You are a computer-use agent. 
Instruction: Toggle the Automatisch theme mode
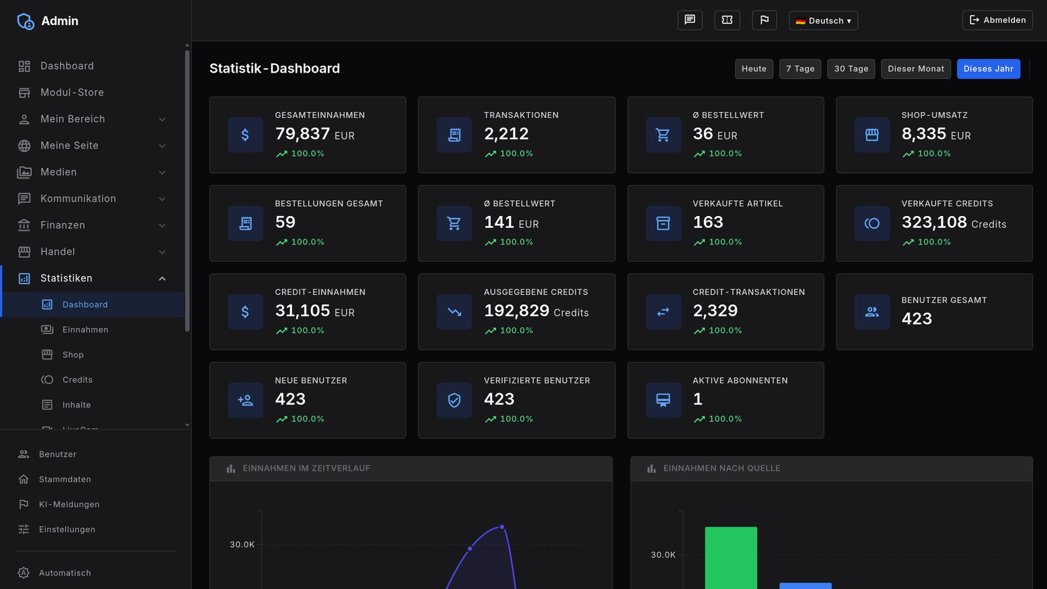point(96,573)
